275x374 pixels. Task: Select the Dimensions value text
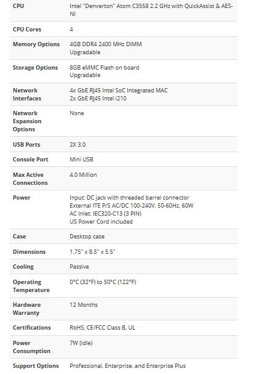[92, 252]
